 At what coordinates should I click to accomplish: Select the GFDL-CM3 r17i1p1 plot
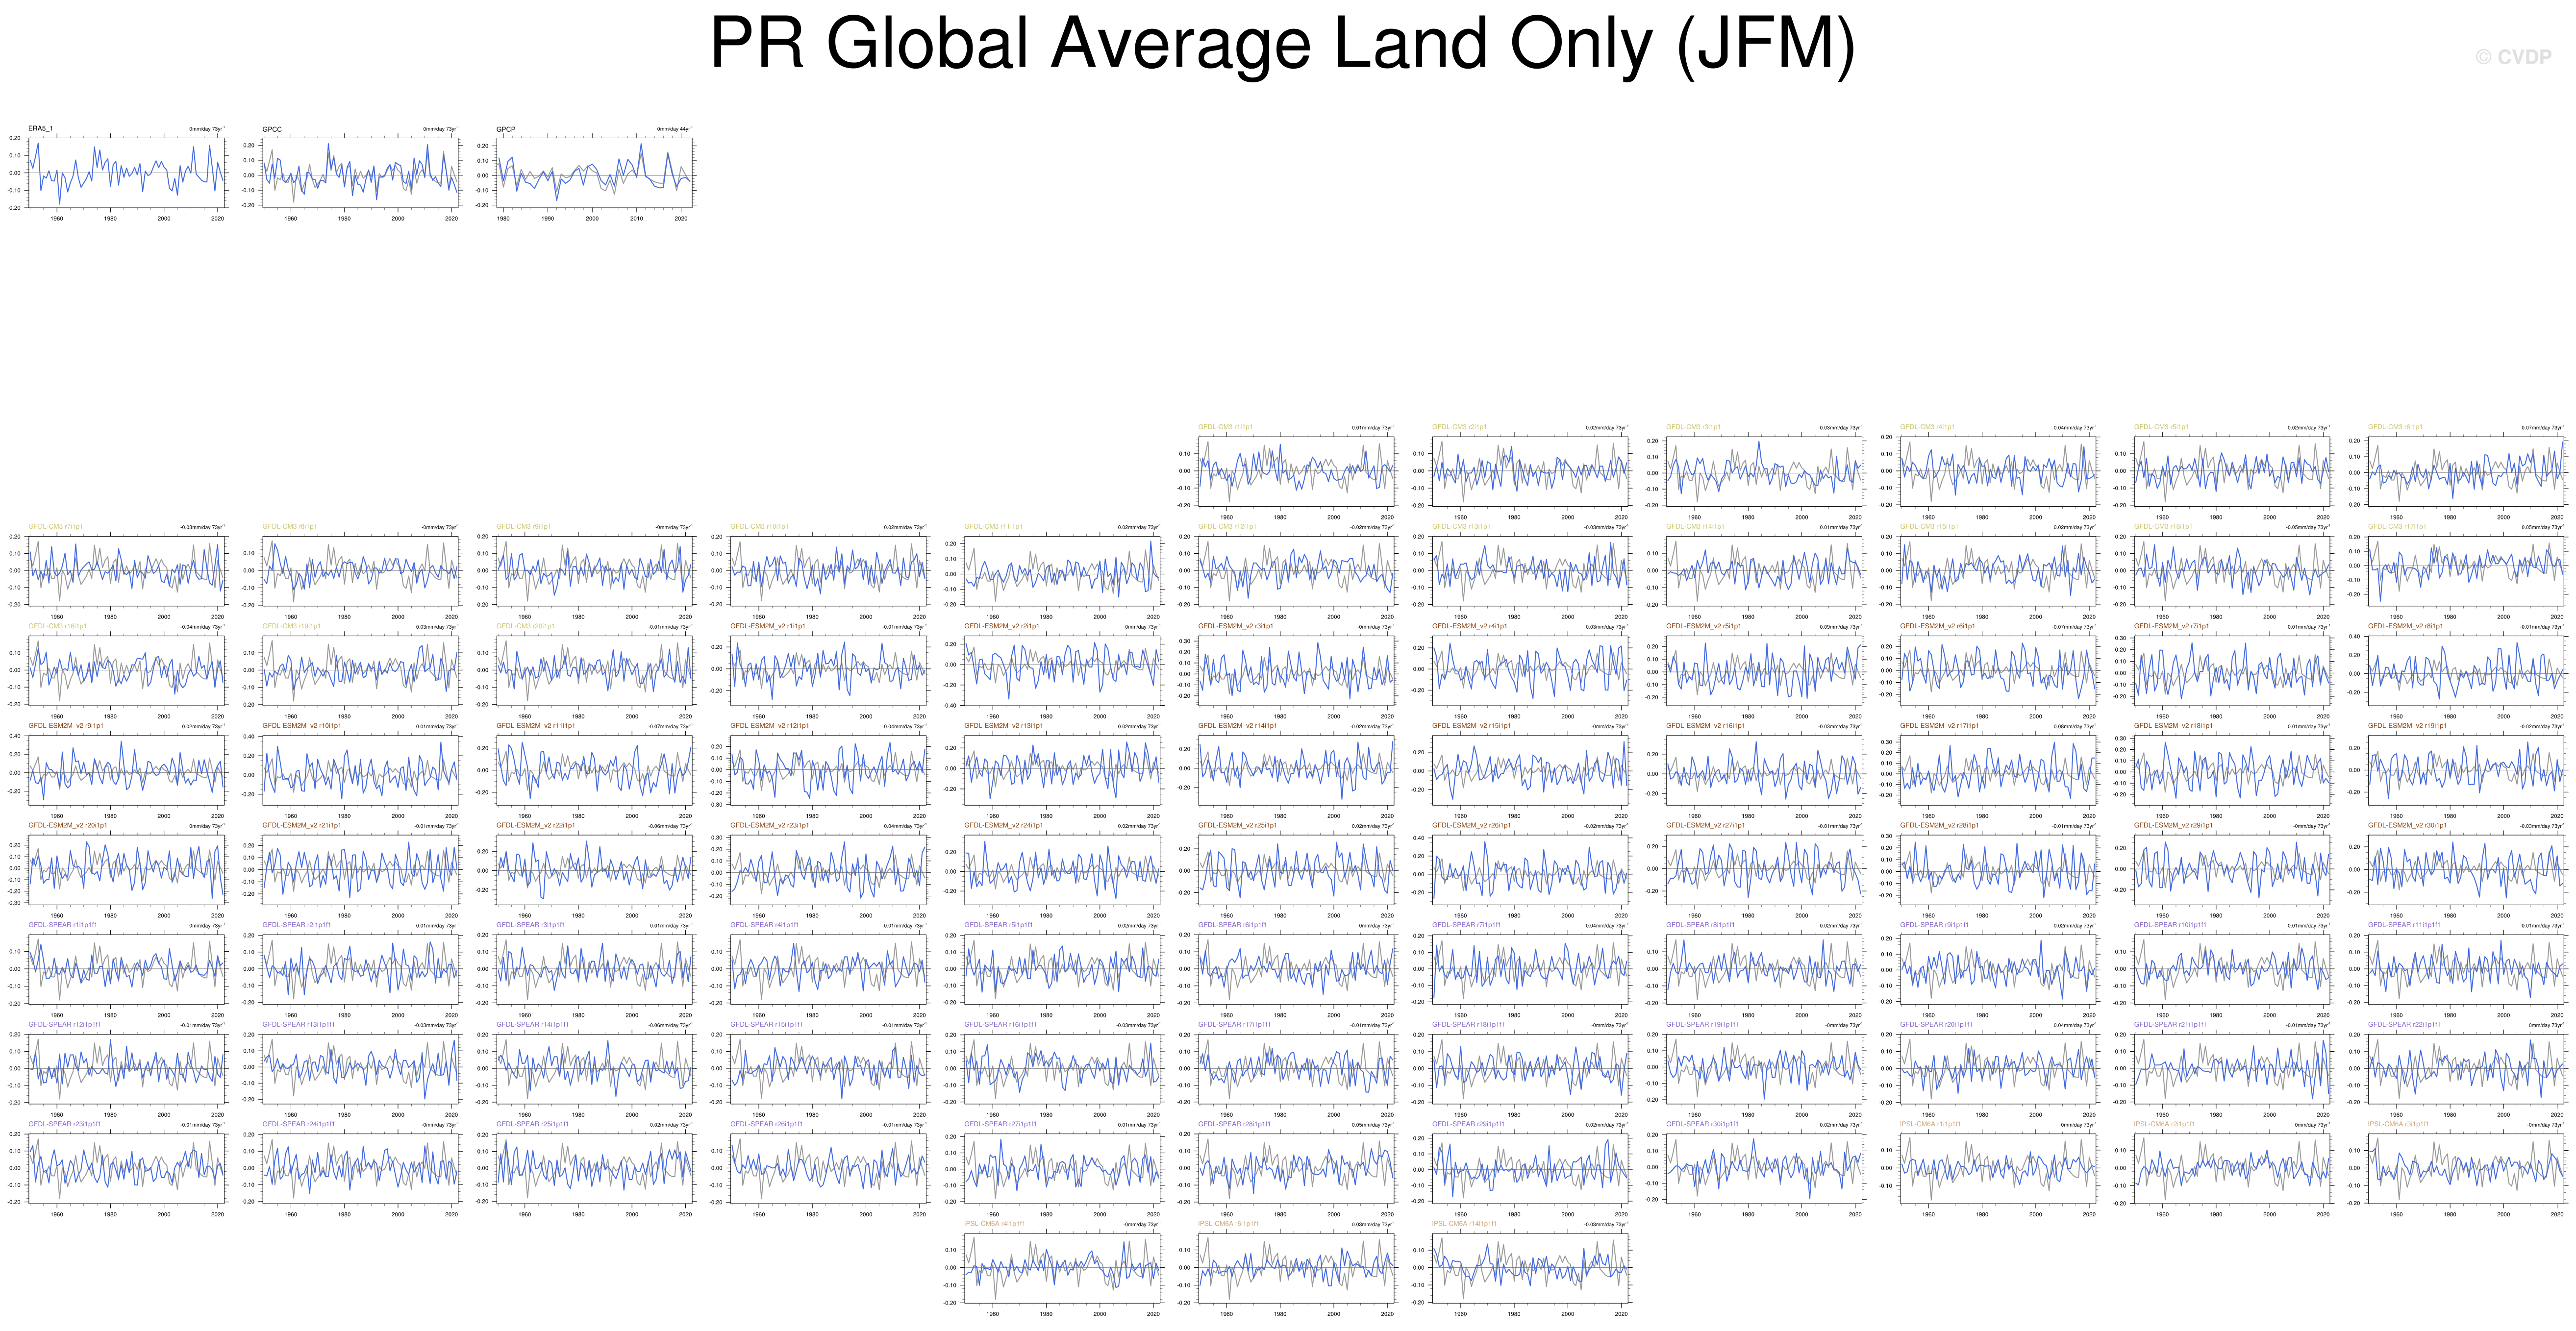click(x=2466, y=571)
